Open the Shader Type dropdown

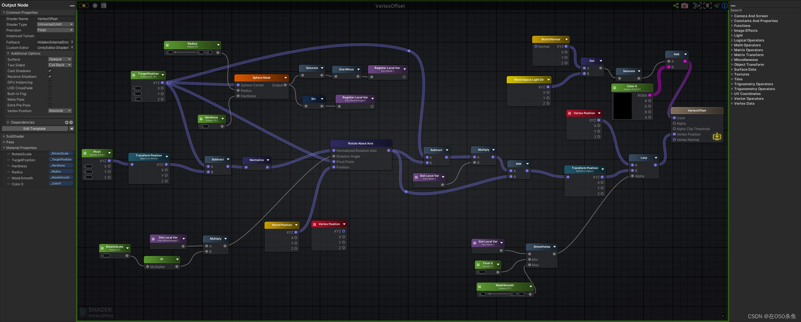(55, 24)
